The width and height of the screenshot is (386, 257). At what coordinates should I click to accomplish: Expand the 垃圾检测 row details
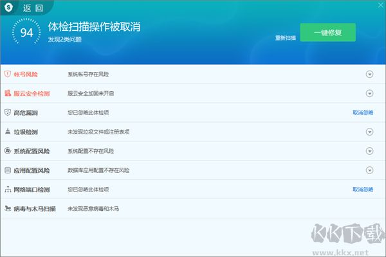tap(369, 132)
